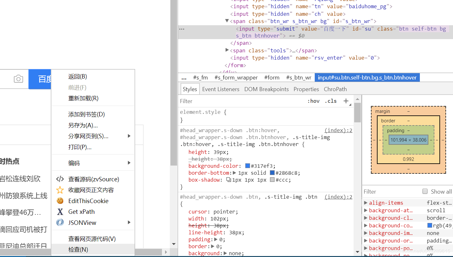Click the star icon for 收藏网页正文内容

coord(60,190)
